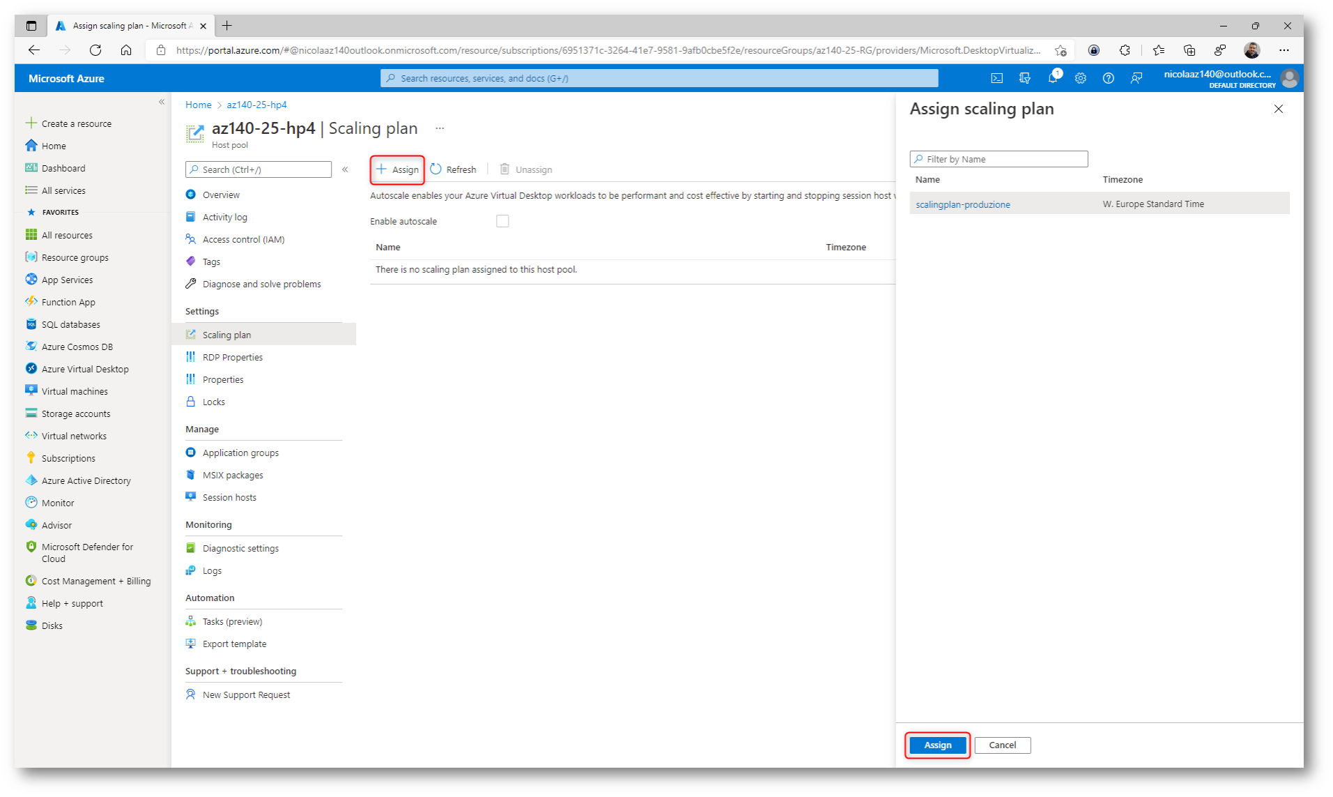
Task: Collapse the left portal sidebar
Action: coord(162,102)
